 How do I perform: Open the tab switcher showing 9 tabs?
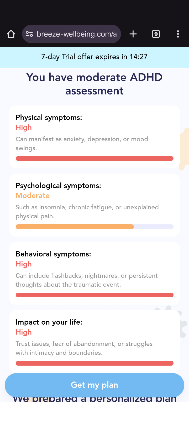(156, 34)
